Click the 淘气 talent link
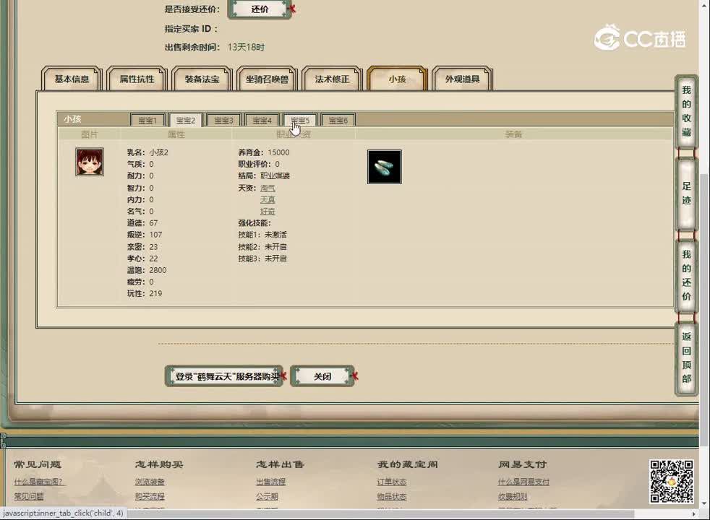Image resolution: width=710 pixels, height=520 pixels. point(268,188)
